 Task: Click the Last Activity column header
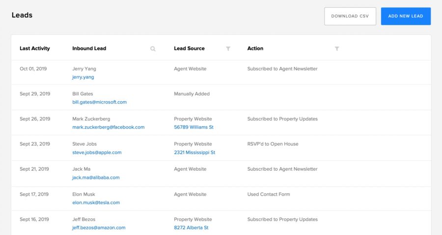(x=35, y=49)
